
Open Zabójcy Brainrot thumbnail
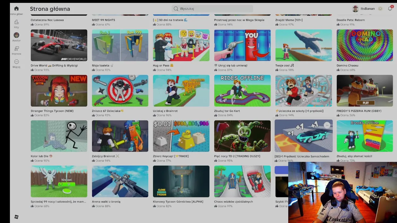[x=120, y=136]
